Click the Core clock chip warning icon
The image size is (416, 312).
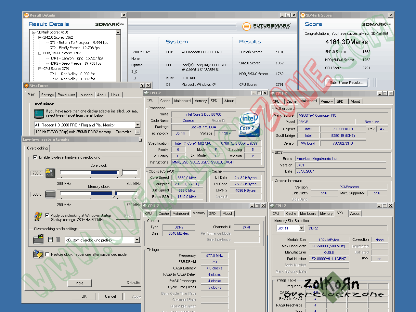[50, 173]
